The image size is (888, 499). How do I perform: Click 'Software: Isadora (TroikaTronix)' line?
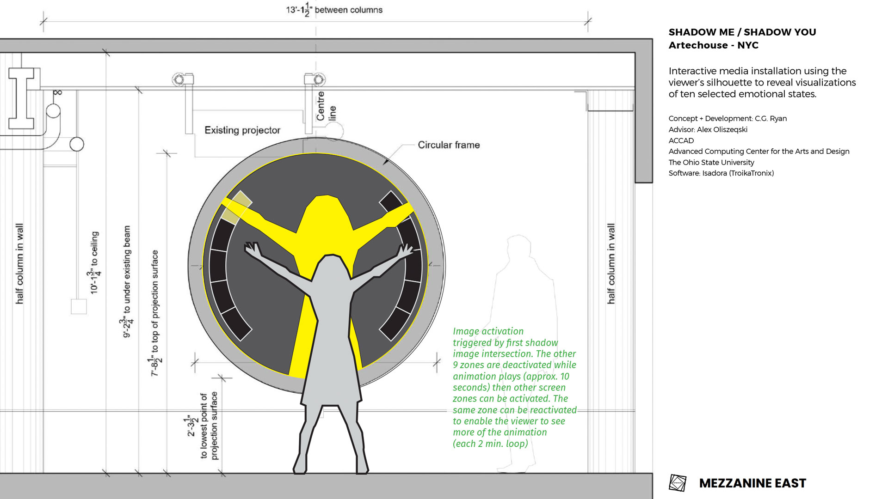(x=721, y=173)
